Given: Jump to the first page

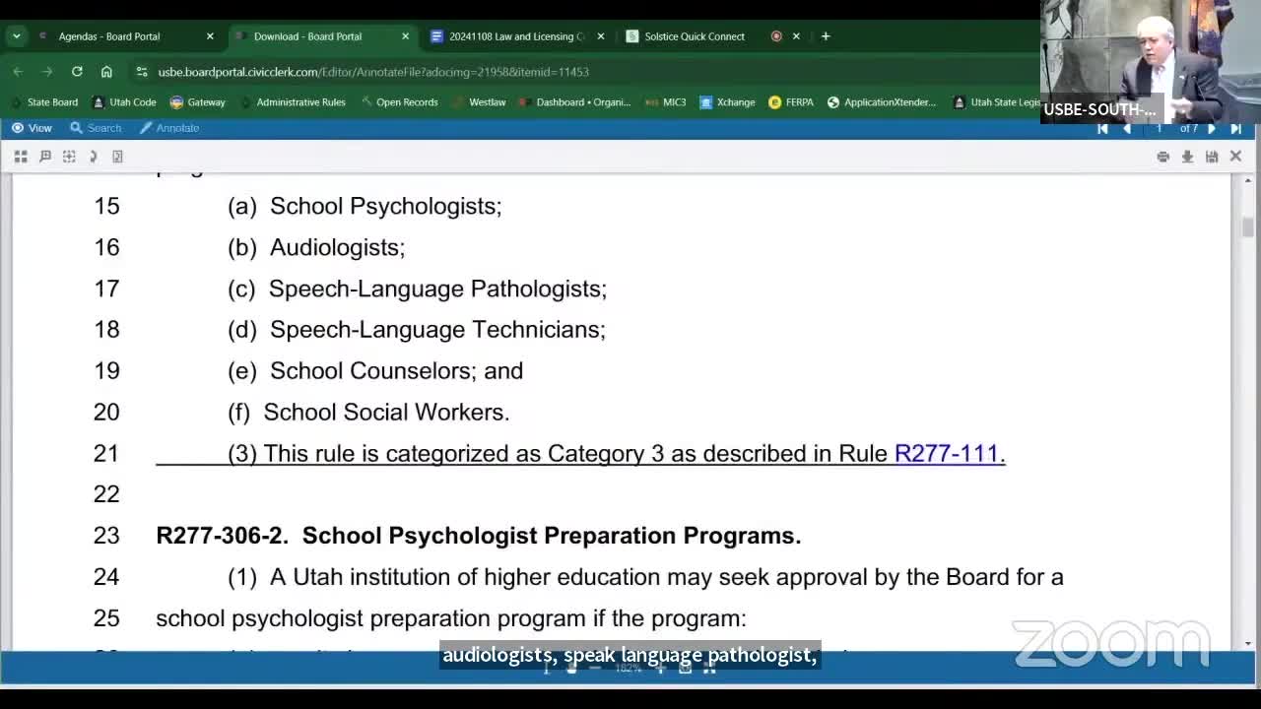Looking at the screenshot, I should 1102,128.
